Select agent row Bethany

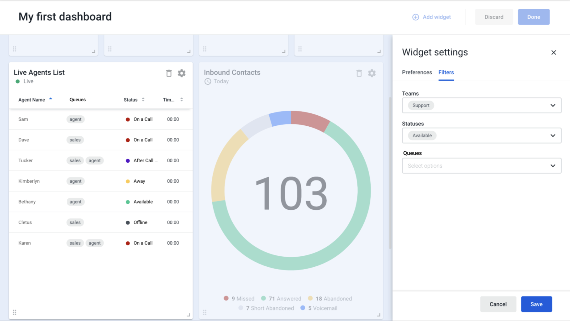tap(101, 202)
